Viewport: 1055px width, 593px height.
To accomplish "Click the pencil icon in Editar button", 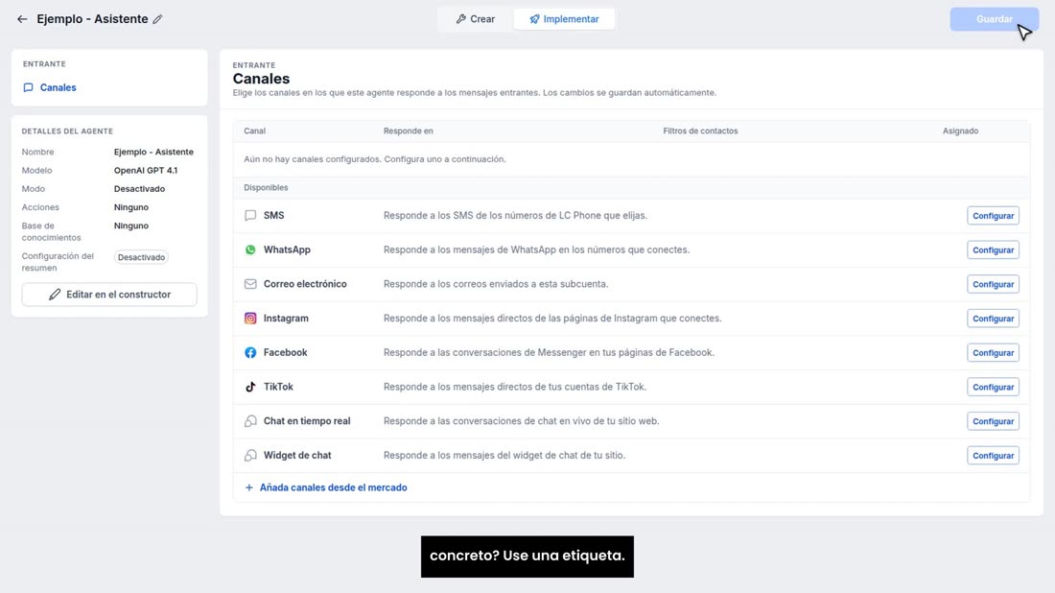I will click(x=55, y=295).
